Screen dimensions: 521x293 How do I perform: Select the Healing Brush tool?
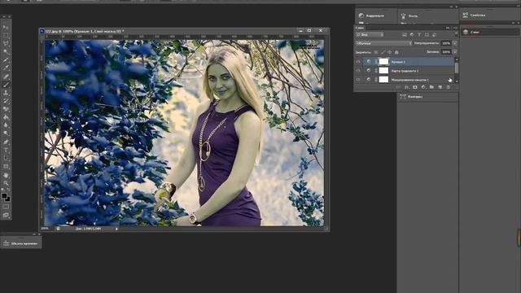point(6,77)
